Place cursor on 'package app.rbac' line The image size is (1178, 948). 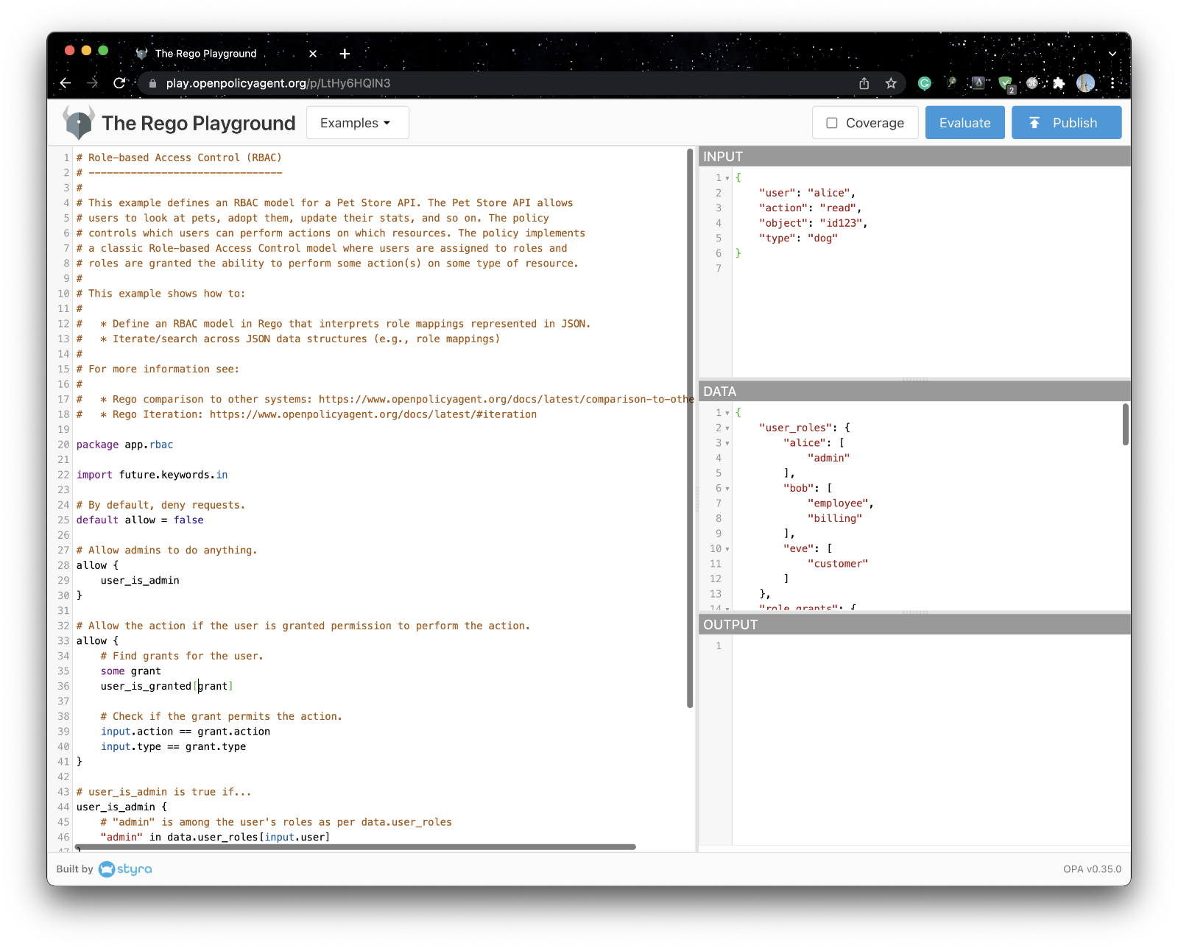point(124,445)
